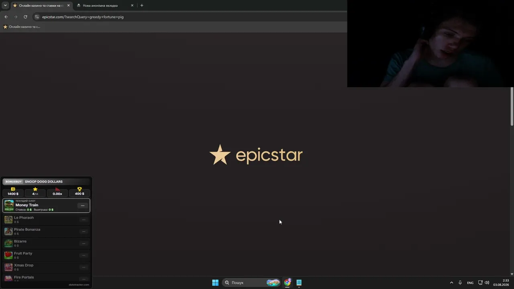Click the page's vertical scrollbar thumb
This screenshot has width=514, height=289.
point(512,106)
